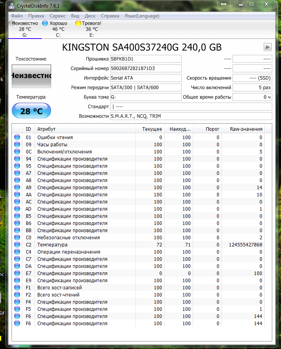Open the Язык(Language) menu
Image resolution: width=281 pixels, height=349 pixels.
coord(142,16)
